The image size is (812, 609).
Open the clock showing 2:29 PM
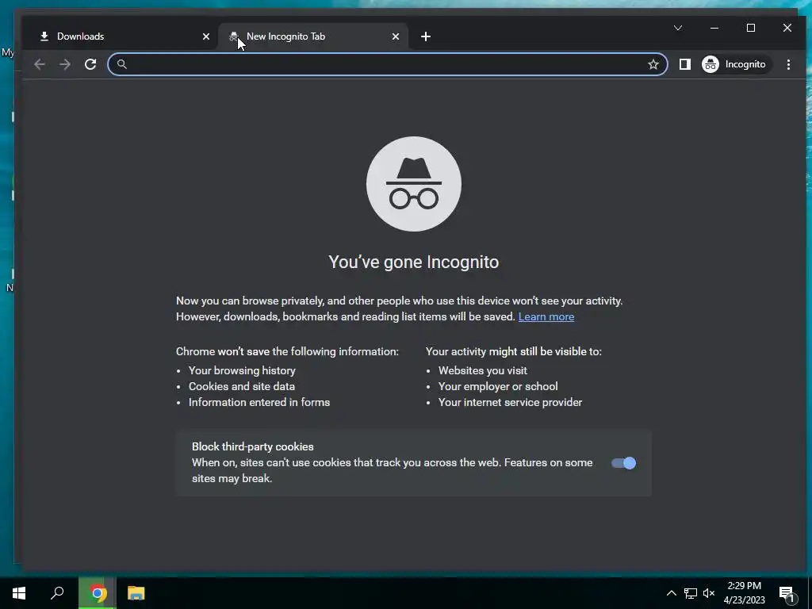[x=744, y=593]
